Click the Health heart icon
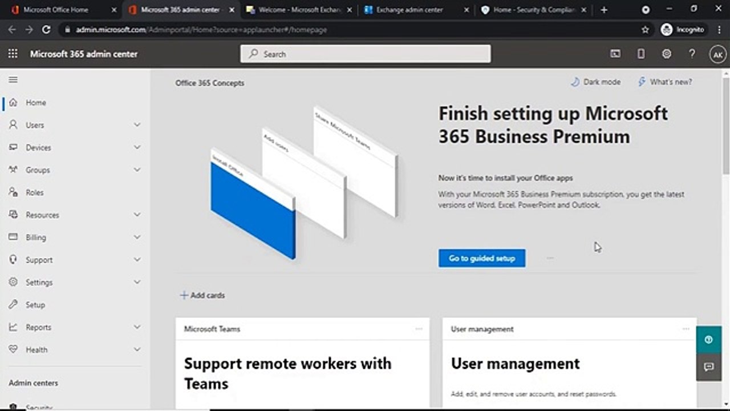 pos(13,349)
